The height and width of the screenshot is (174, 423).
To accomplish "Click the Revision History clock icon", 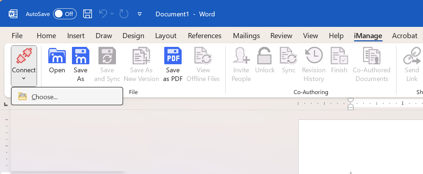I will (314, 56).
